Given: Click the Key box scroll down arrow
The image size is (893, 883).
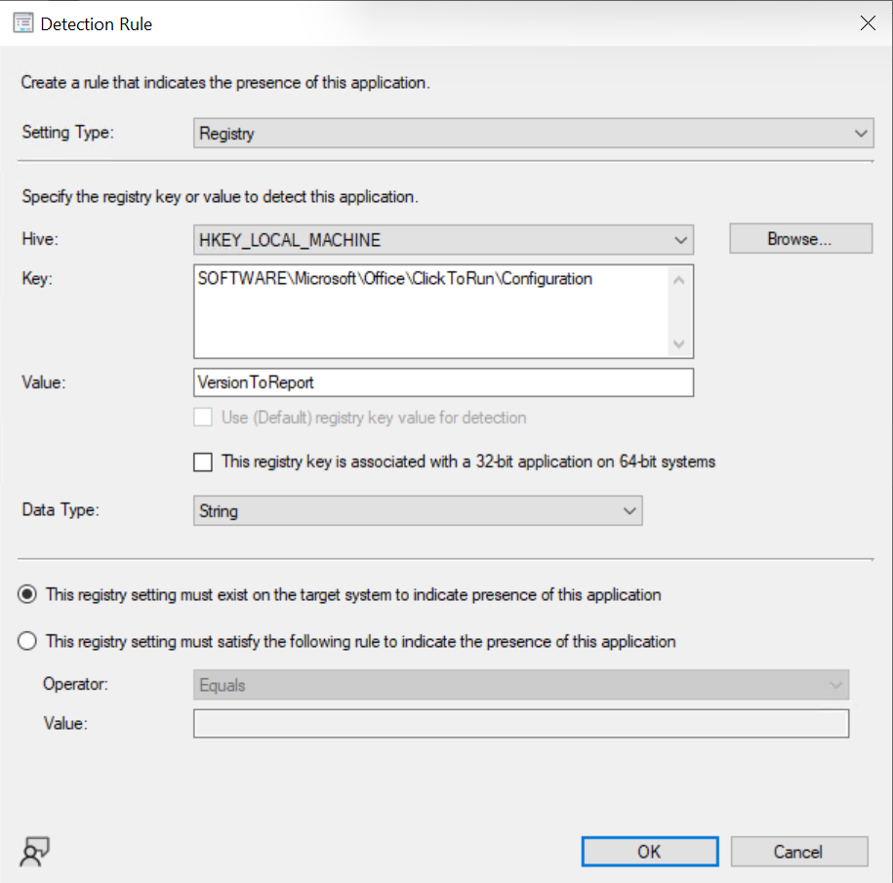Looking at the screenshot, I should pyautogui.click(x=679, y=344).
